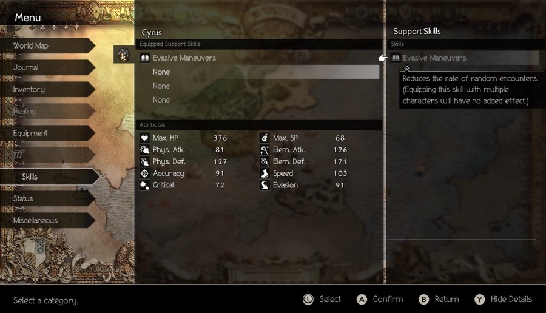Image resolution: width=546 pixels, height=313 pixels.
Task: Select the Accuracy crosshair icon
Action: point(144,173)
